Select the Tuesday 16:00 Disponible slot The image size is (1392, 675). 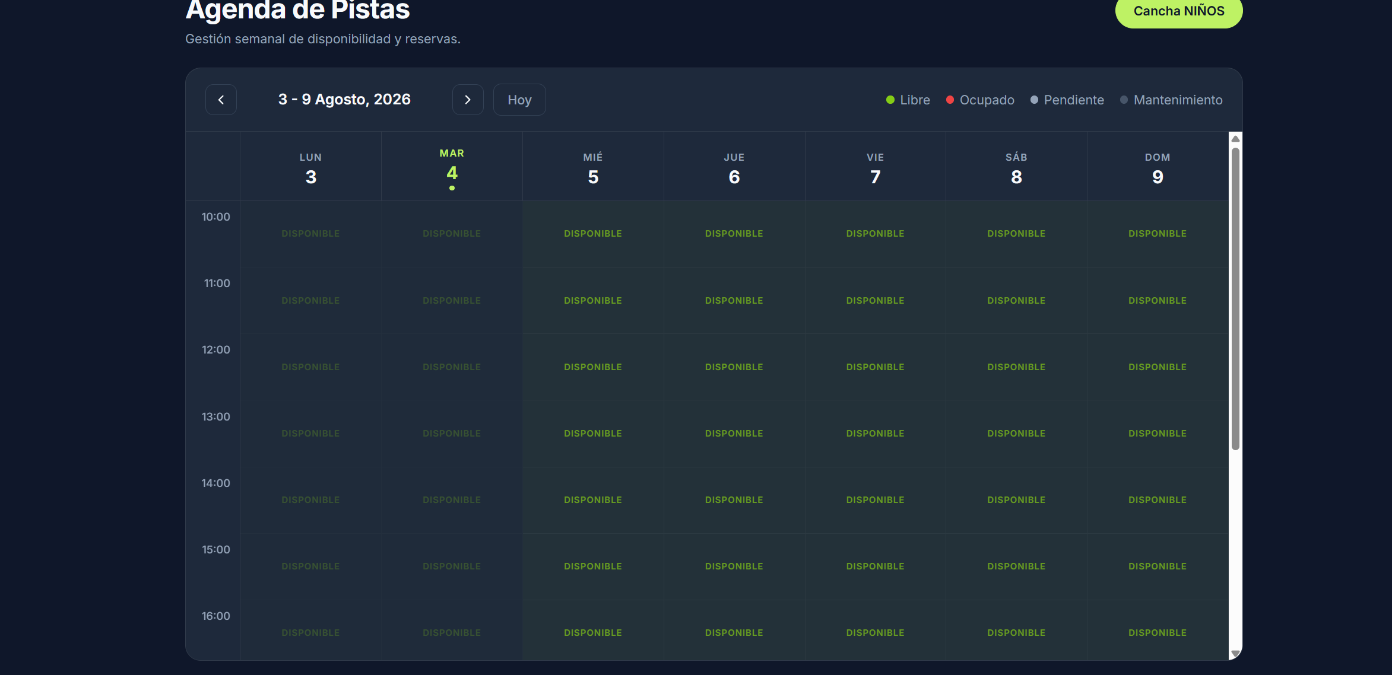coord(452,631)
